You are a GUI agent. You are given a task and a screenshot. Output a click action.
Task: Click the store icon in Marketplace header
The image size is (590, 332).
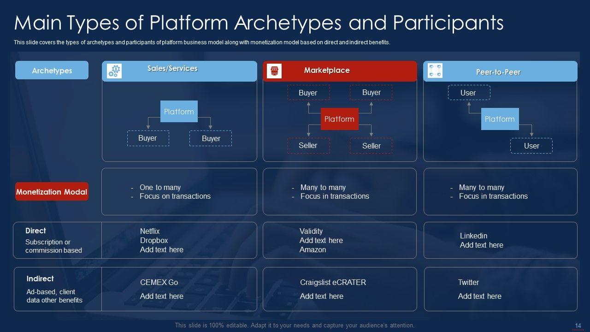pos(275,71)
